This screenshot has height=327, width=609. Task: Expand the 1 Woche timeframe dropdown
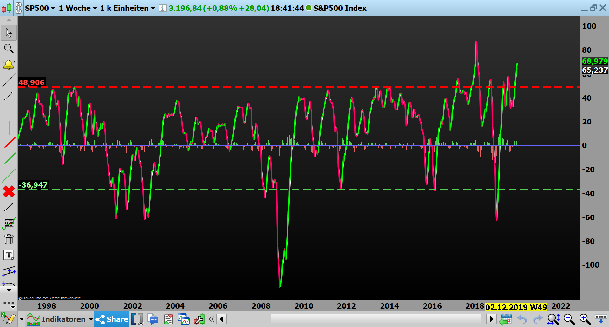[78, 8]
